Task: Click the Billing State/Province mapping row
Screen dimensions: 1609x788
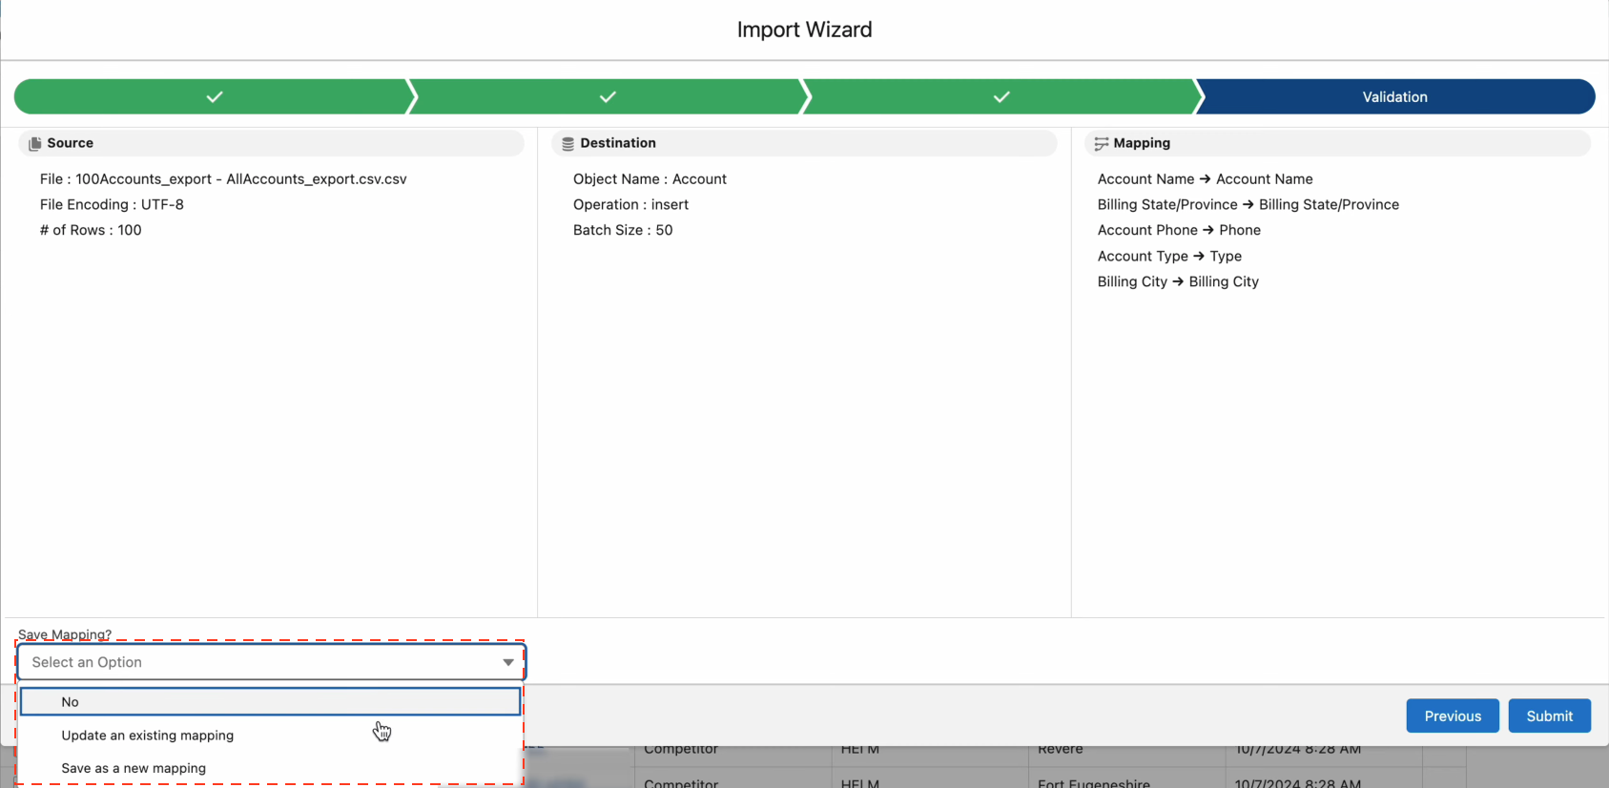Action: click(1248, 204)
